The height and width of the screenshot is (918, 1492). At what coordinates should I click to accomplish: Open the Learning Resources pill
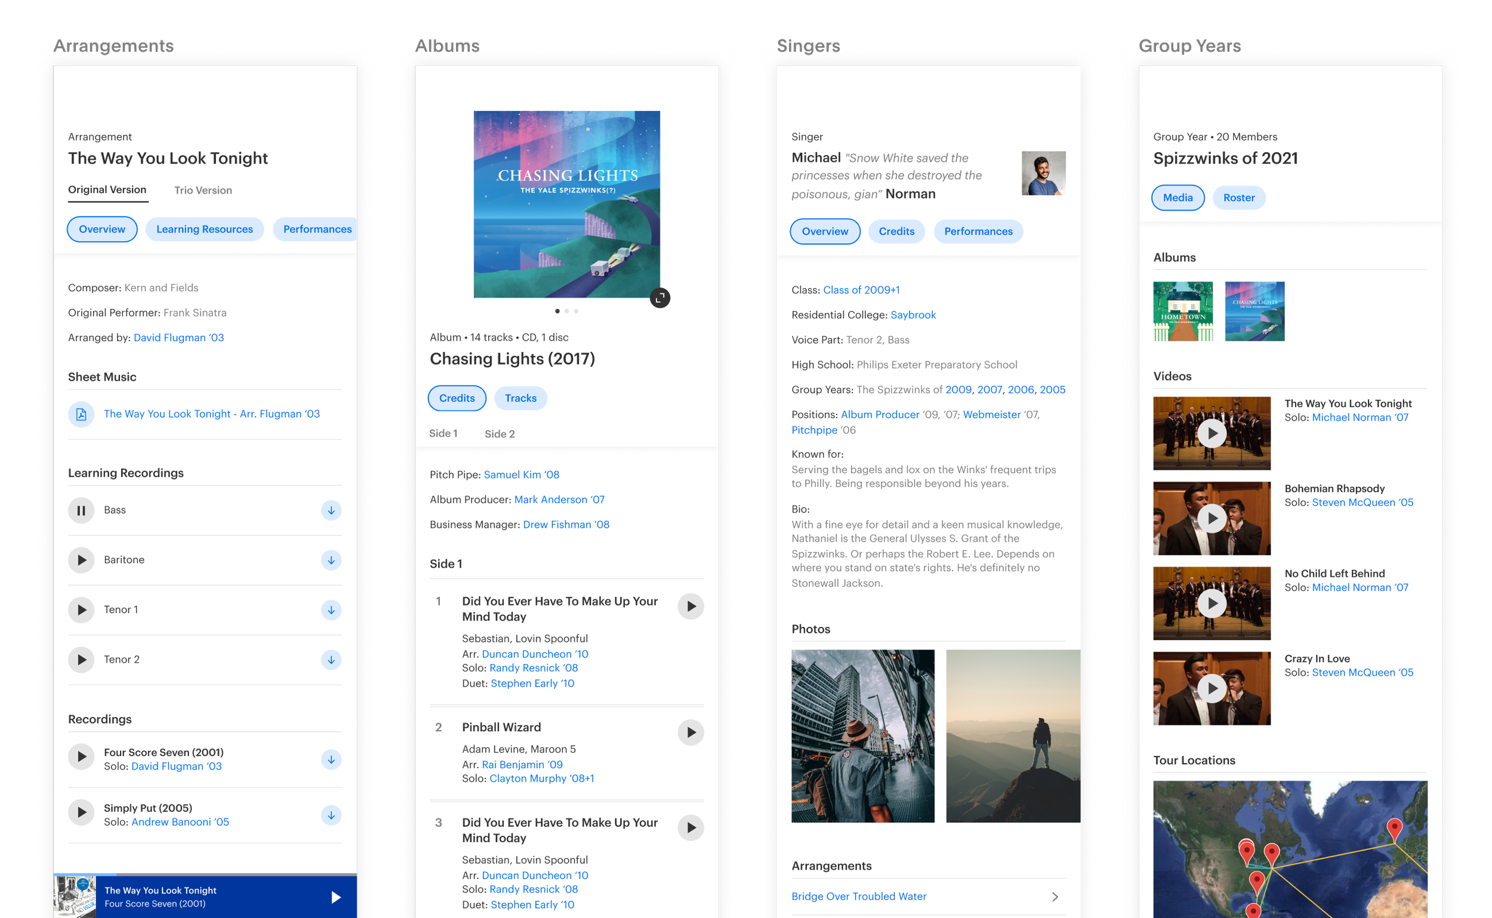click(x=205, y=230)
